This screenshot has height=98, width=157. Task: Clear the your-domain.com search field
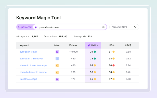click(x=103, y=27)
